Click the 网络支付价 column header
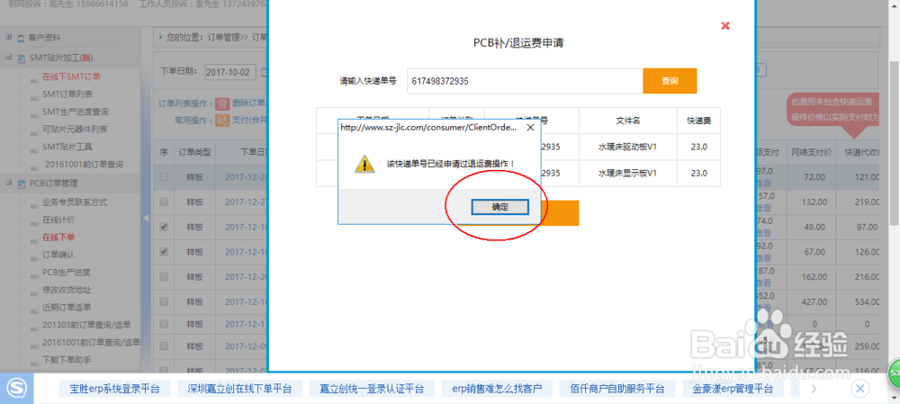This screenshot has height=404, width=900. pos(811,153)
